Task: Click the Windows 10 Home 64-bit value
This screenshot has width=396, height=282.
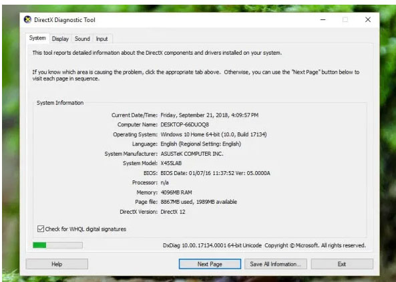Action: tap(214, 134)
